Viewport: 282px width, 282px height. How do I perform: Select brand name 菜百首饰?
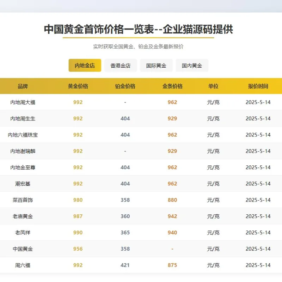point(23,200)
